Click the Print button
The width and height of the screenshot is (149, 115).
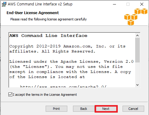[56, 109]
